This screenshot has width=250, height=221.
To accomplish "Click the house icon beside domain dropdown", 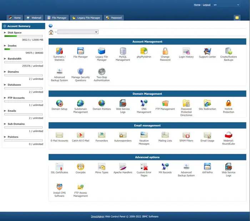I will tap(51, 32).
